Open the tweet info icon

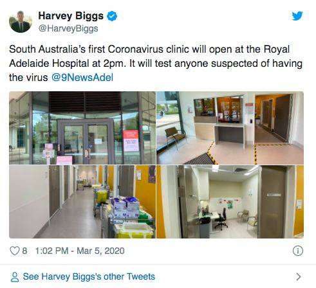tap(298, 251)
